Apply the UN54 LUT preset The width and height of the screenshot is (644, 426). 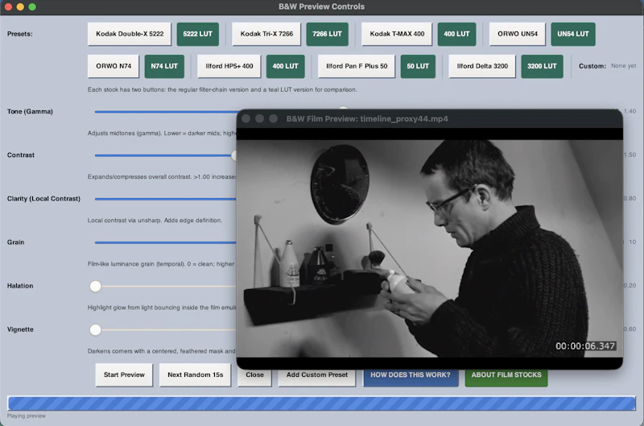click(x=573, y=34)
